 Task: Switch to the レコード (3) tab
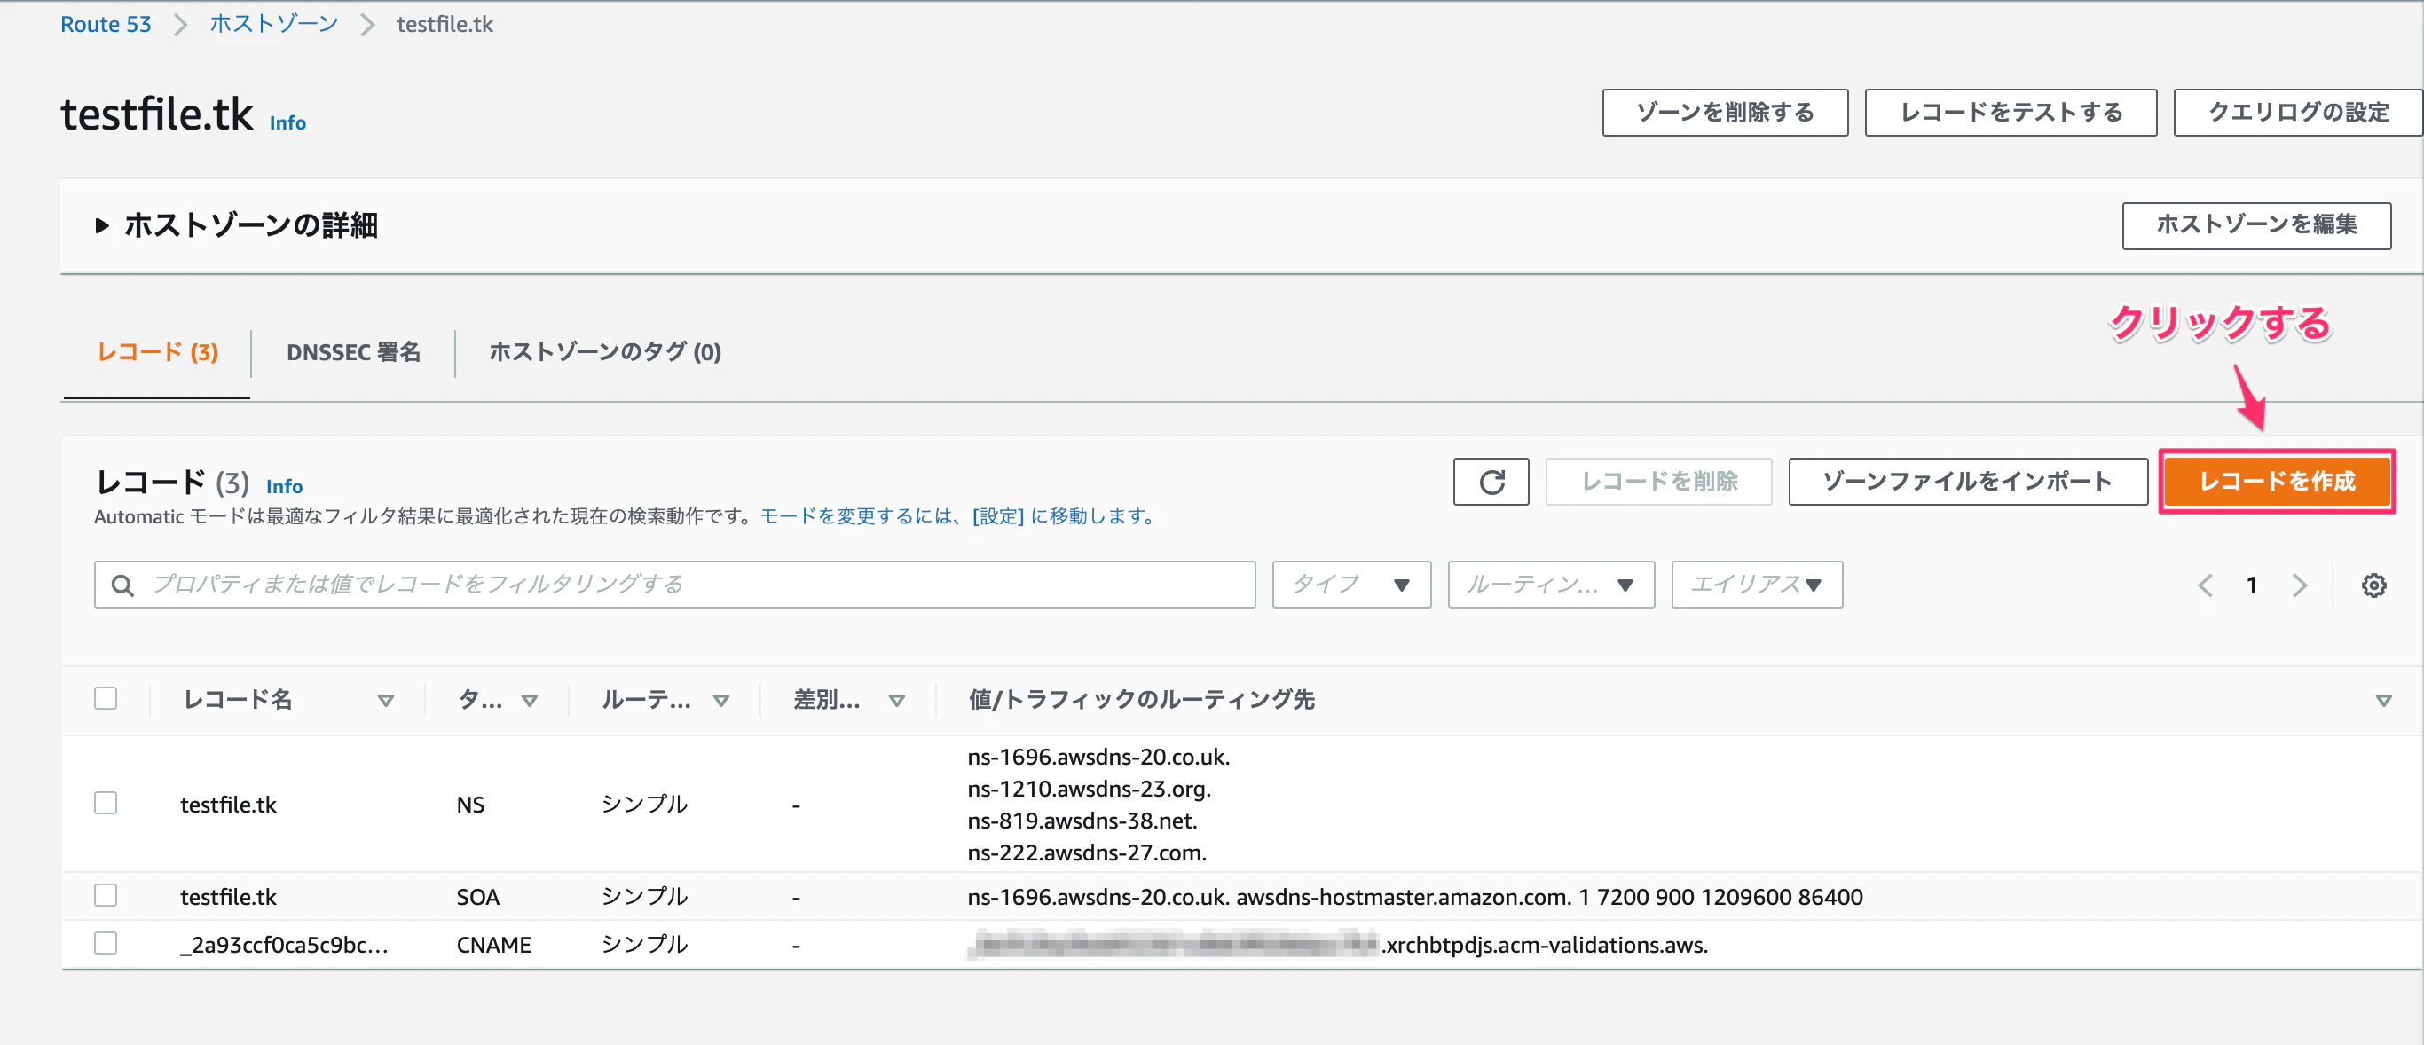pos(157,352)
